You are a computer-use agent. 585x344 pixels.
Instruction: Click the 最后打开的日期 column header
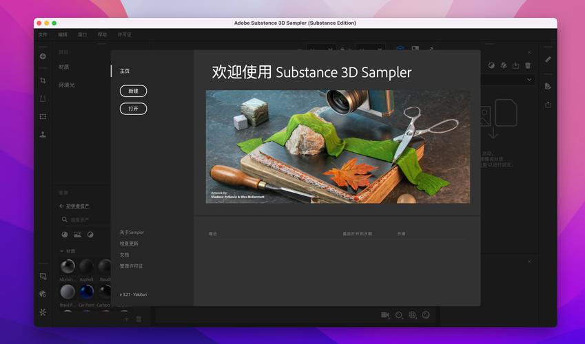(x=358, y=234)
